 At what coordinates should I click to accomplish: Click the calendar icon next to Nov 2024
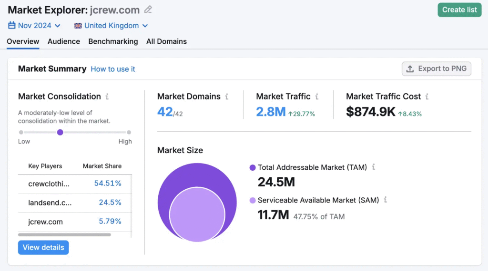tap(11, 25)
